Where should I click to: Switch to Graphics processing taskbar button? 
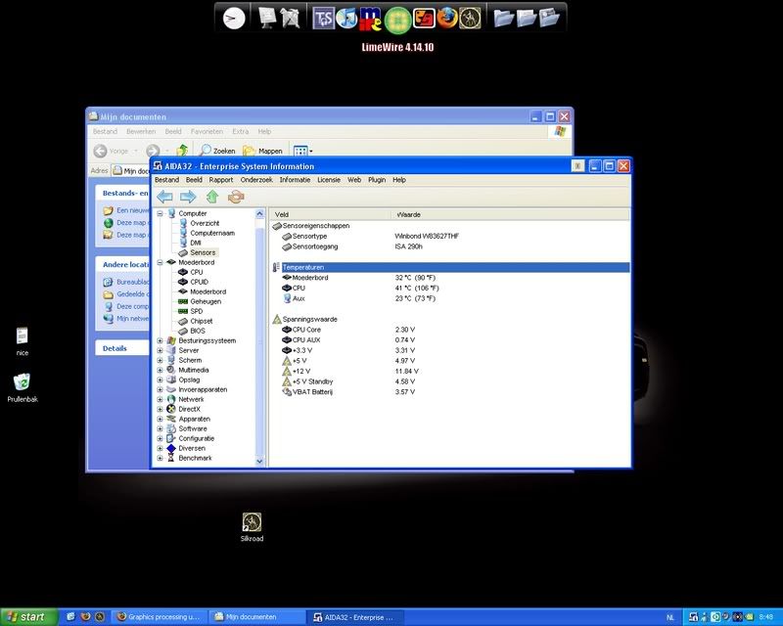coord(159,617)
